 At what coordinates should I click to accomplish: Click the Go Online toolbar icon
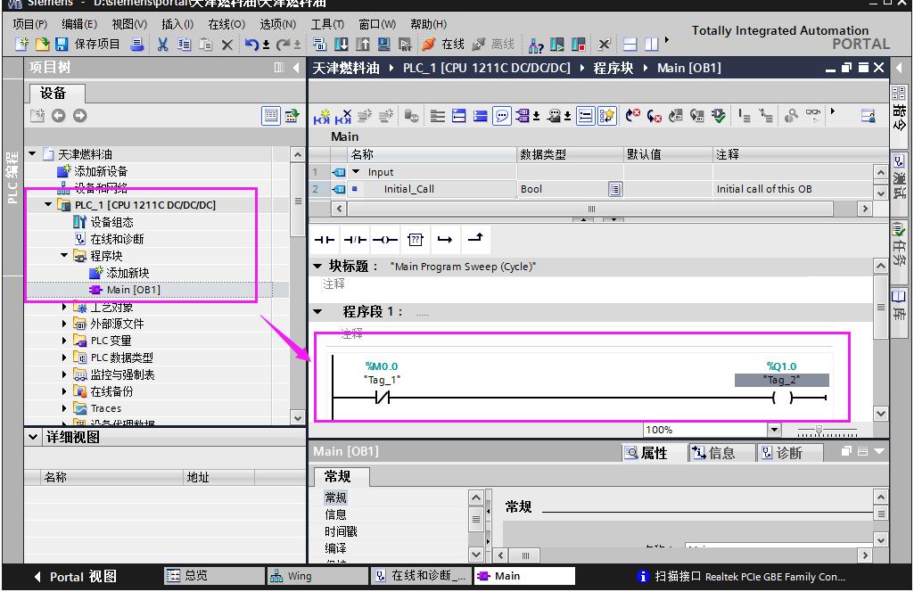[444, 45]
